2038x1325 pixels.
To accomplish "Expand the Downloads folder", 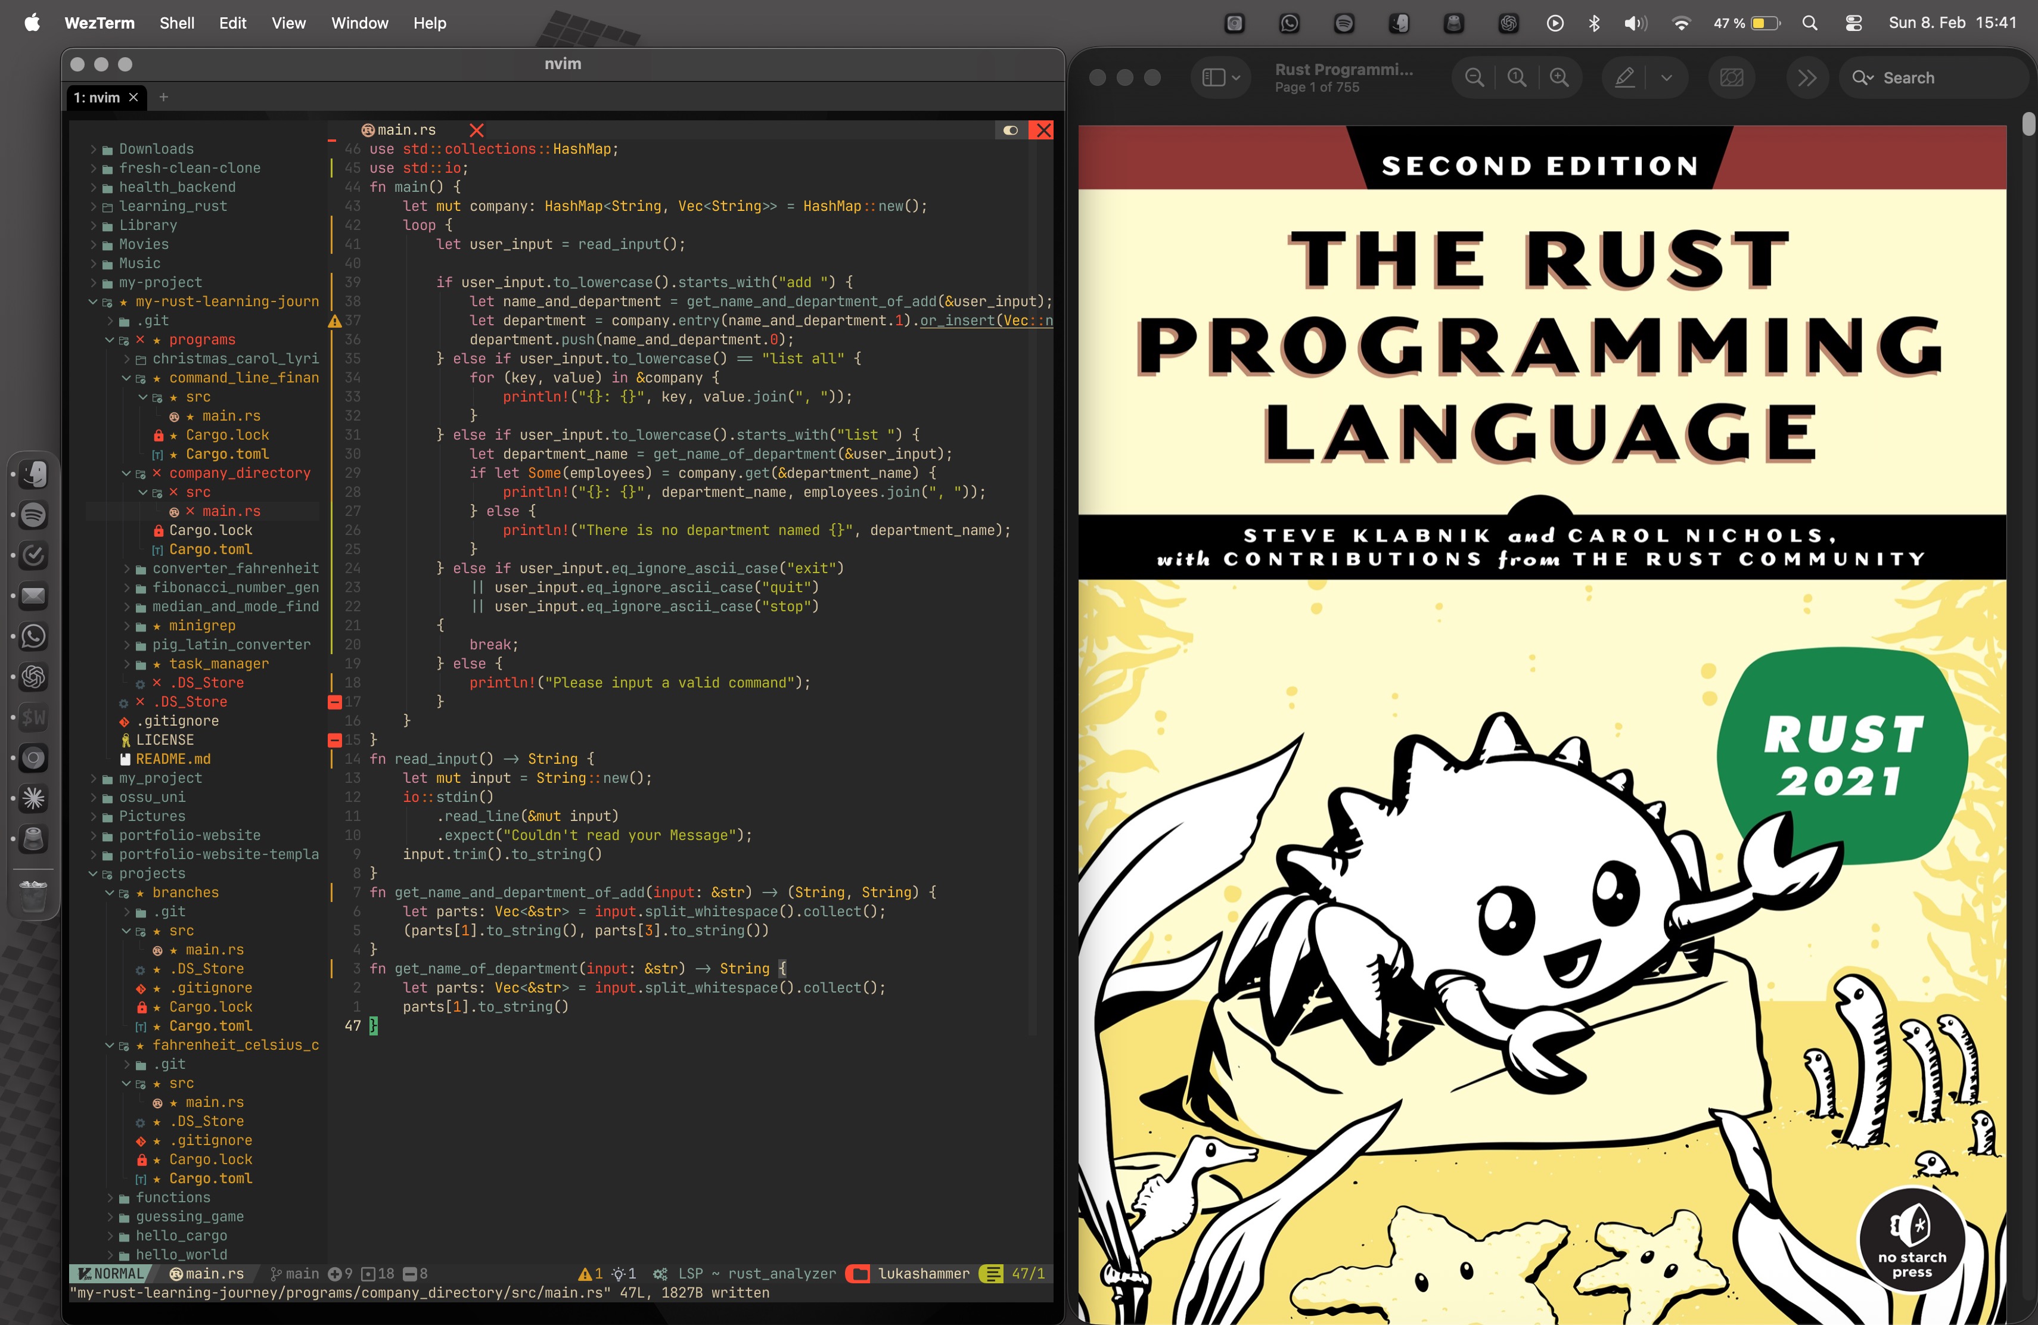I will 92,149.
